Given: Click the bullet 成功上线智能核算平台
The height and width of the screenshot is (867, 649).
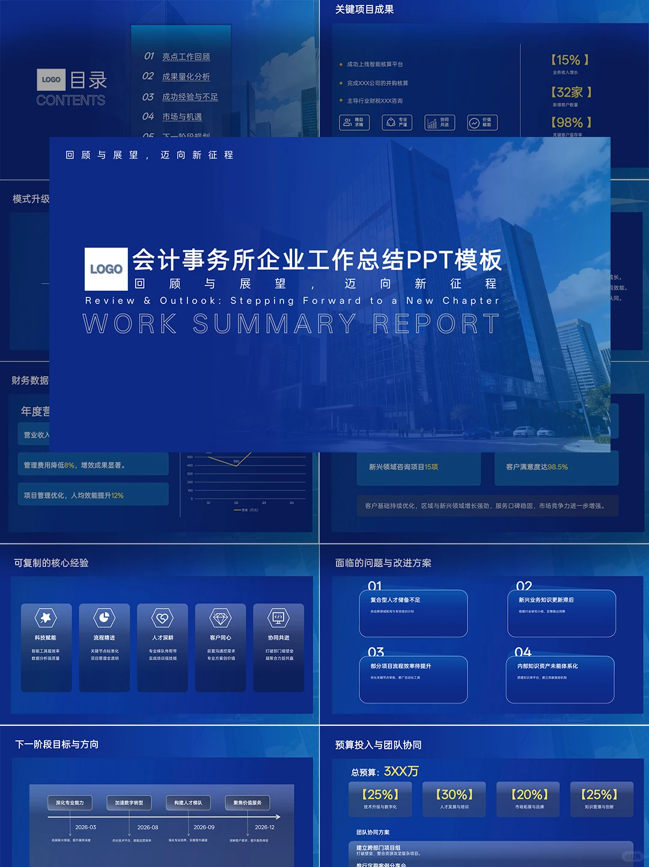Looking at the screenshot, I should pyautogui.click(x=375, y=64).
